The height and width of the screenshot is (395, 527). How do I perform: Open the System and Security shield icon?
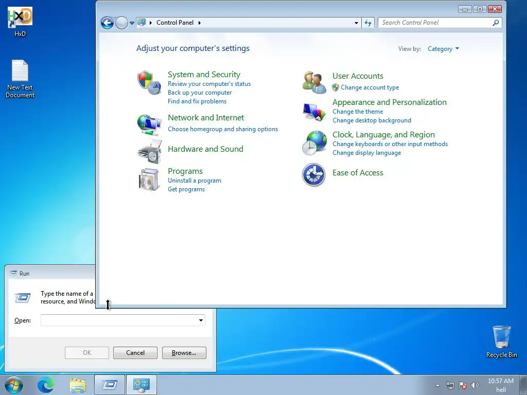point(149,82)
